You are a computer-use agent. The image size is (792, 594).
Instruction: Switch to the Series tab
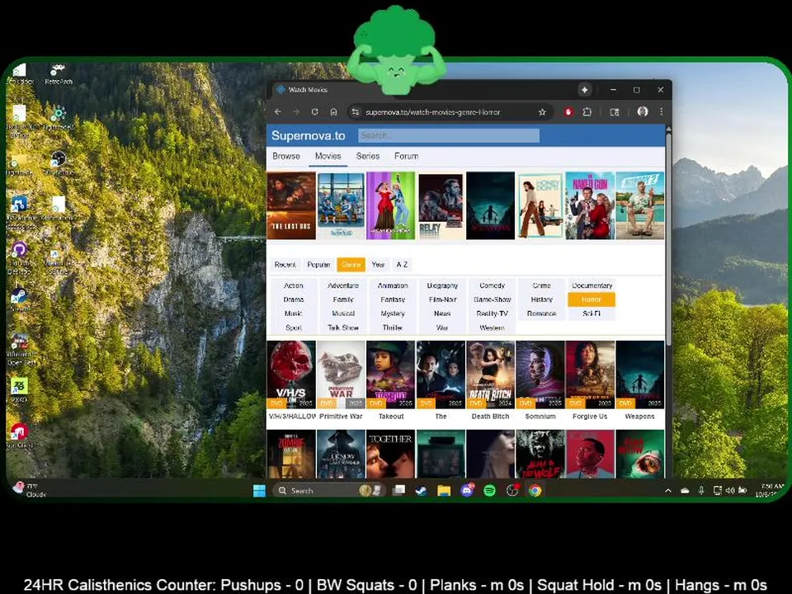(x=368, y=156)
